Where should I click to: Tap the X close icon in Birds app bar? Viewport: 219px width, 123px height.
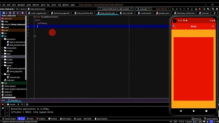tap(213, 26)
